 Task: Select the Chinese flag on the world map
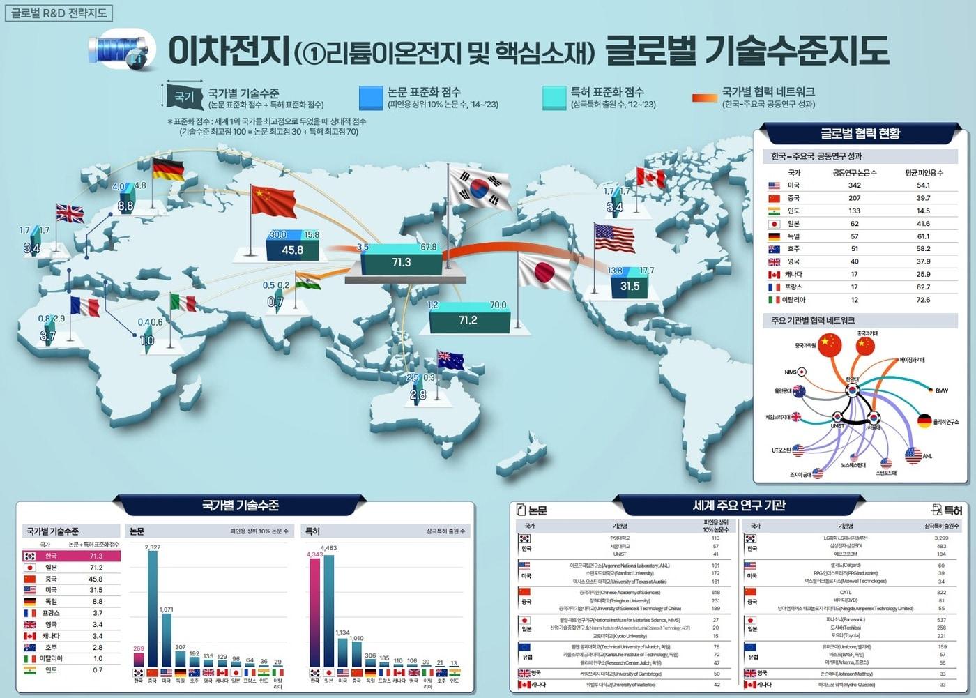273,202
